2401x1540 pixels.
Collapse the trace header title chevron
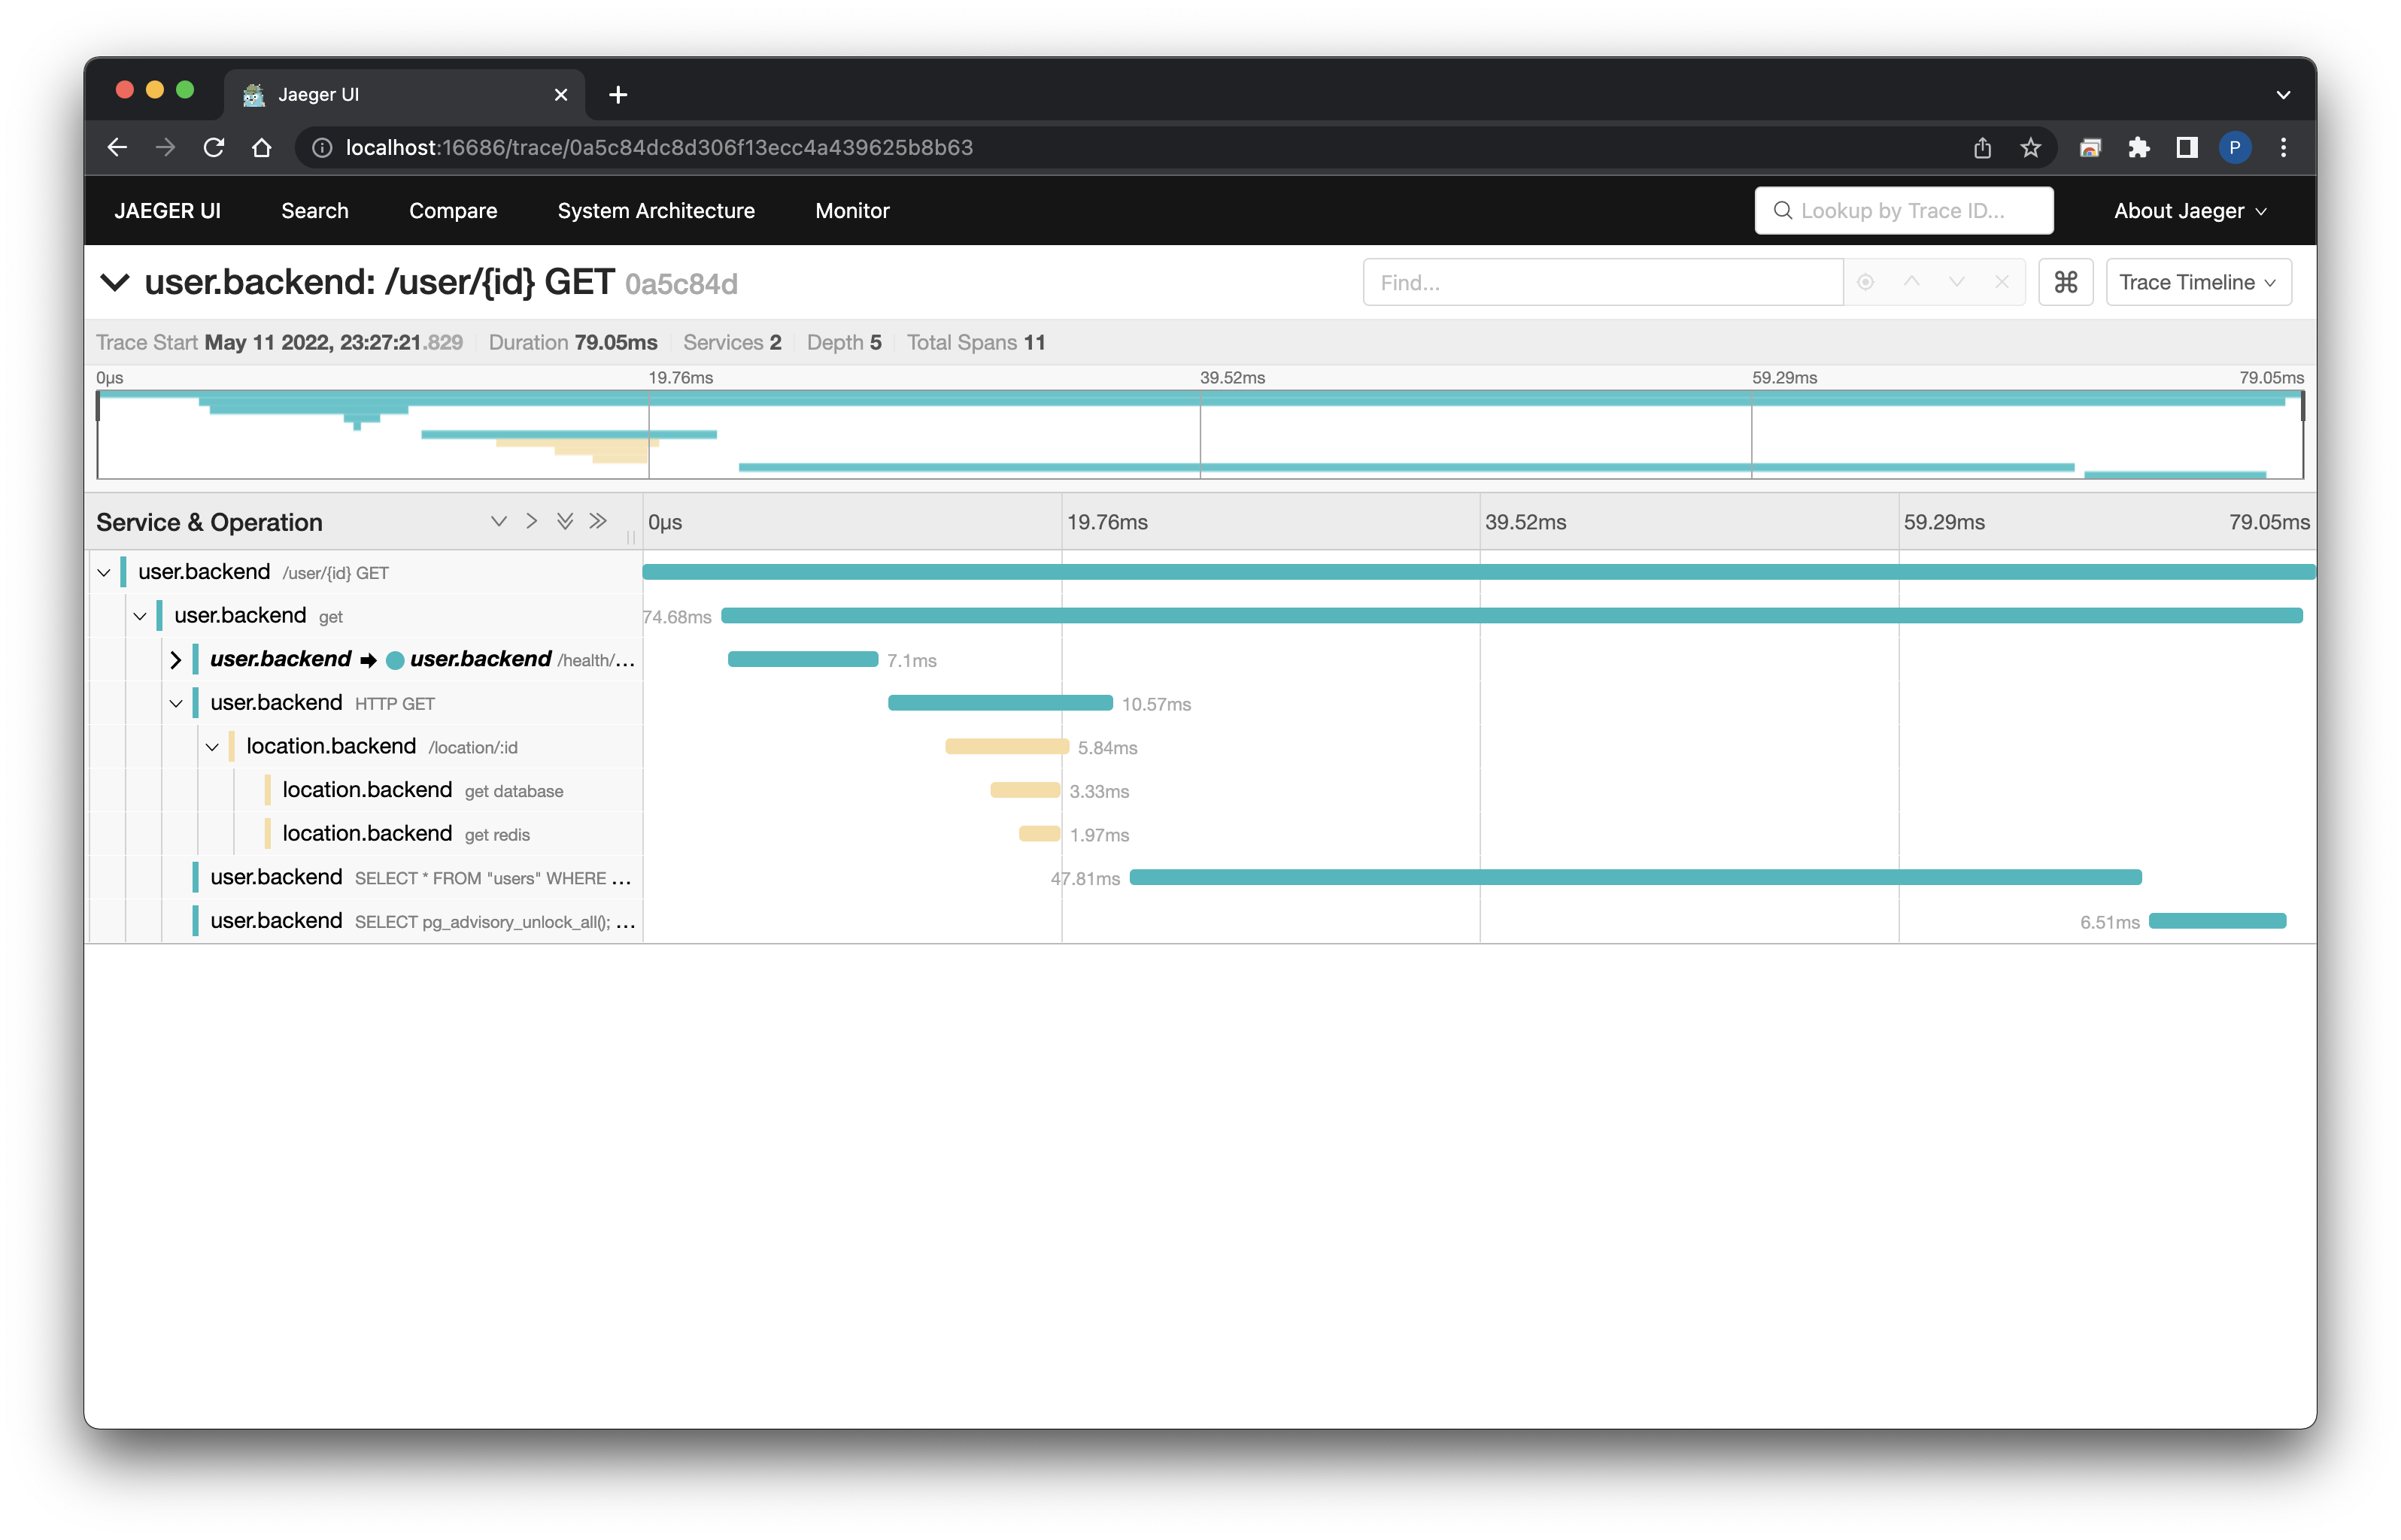115,283
